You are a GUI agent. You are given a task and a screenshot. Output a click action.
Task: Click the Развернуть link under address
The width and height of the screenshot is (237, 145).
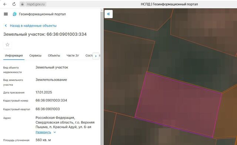(43, 132)
